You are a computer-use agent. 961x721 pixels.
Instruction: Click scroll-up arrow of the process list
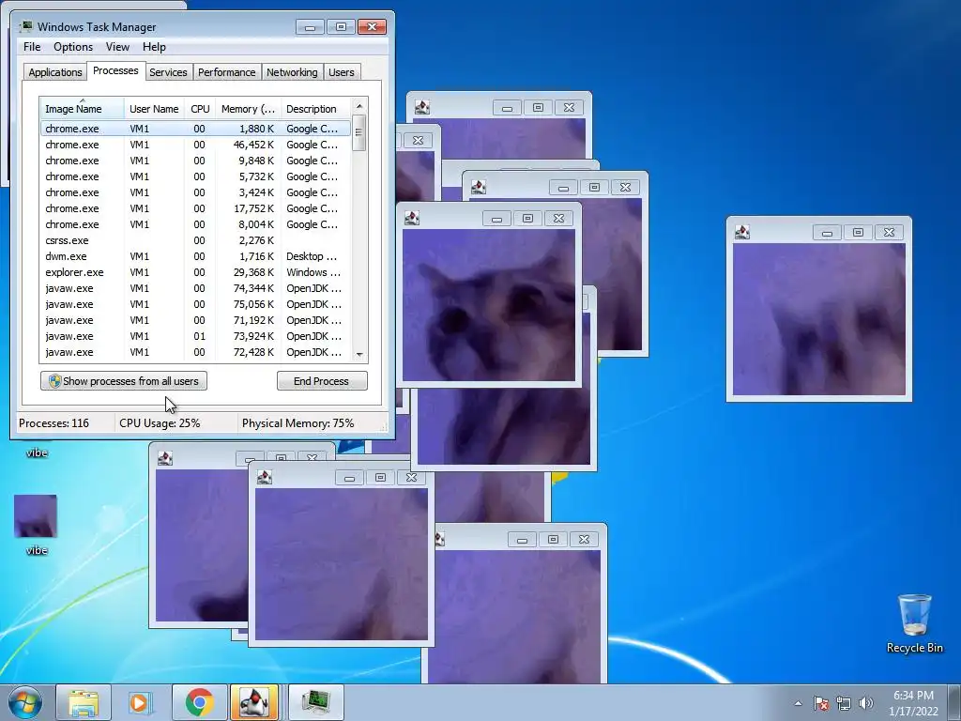point(359,105)
